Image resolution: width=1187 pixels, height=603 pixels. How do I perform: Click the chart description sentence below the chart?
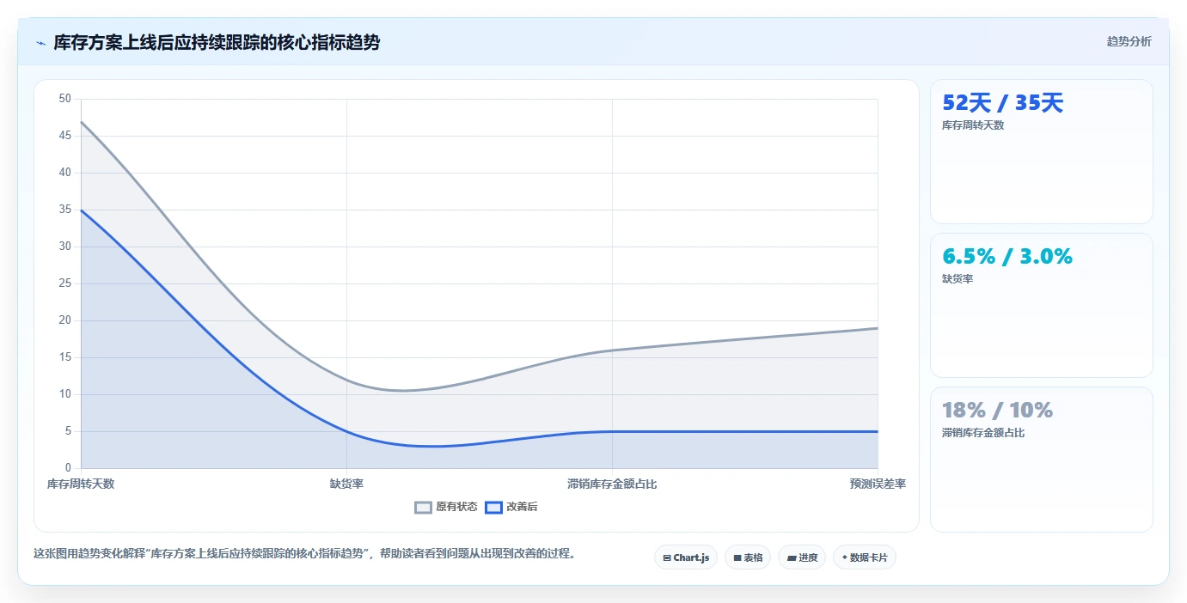304,554
